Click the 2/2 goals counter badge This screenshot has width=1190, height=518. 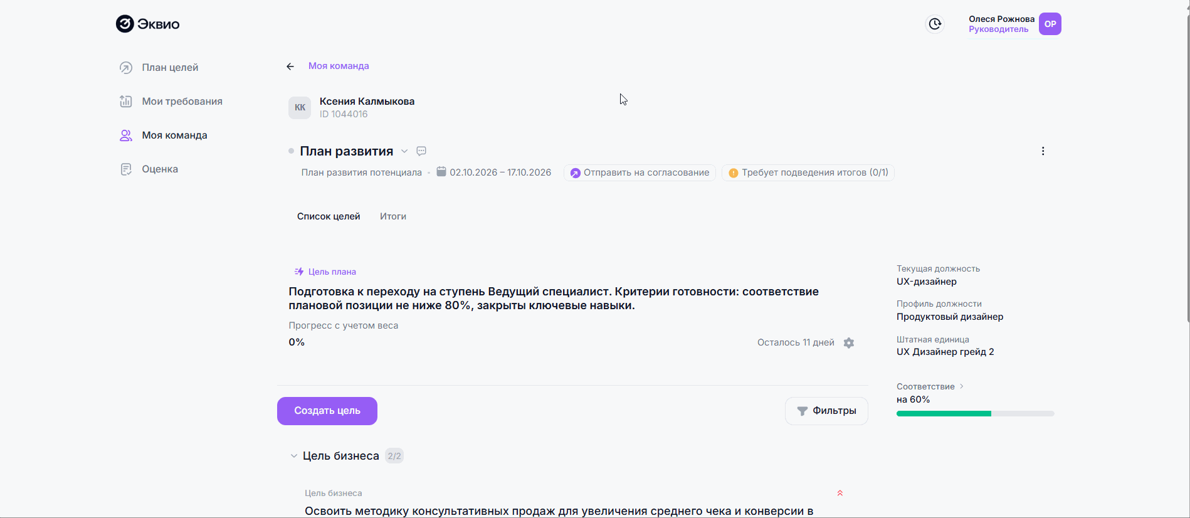coord(394,456)
